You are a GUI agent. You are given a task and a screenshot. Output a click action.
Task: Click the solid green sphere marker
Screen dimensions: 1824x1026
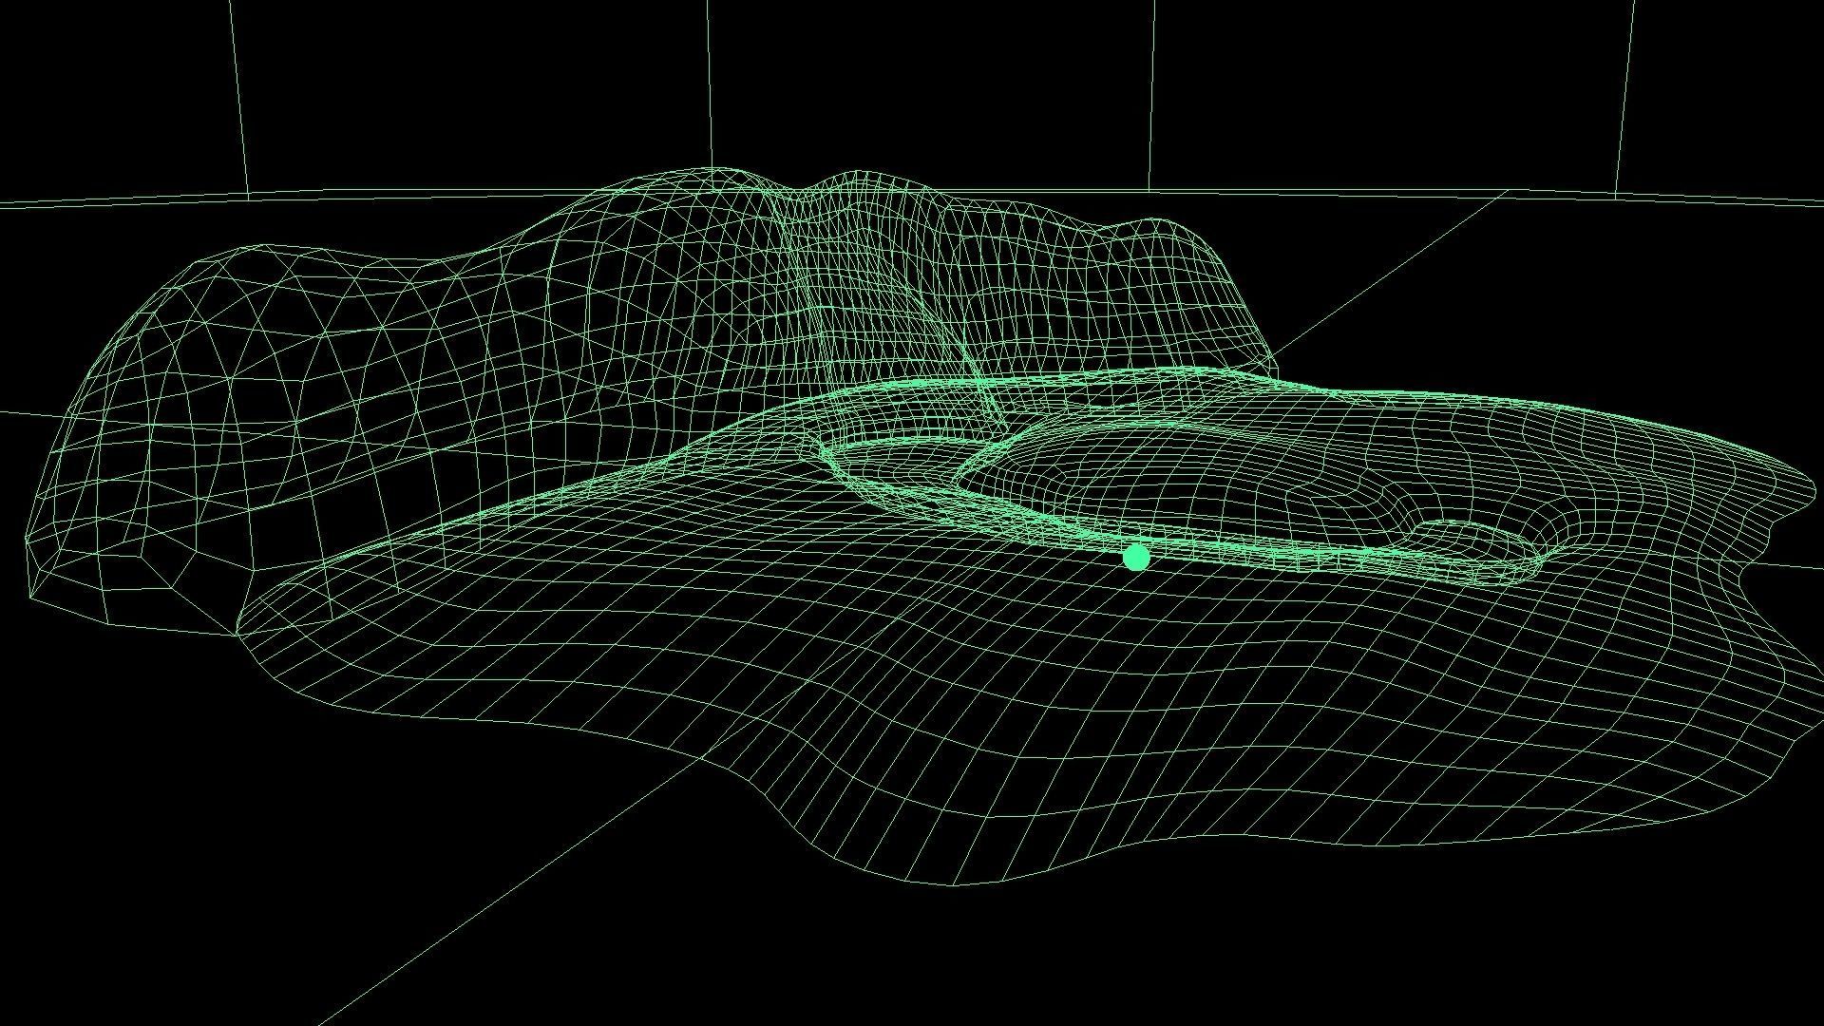click(1135, 558)
